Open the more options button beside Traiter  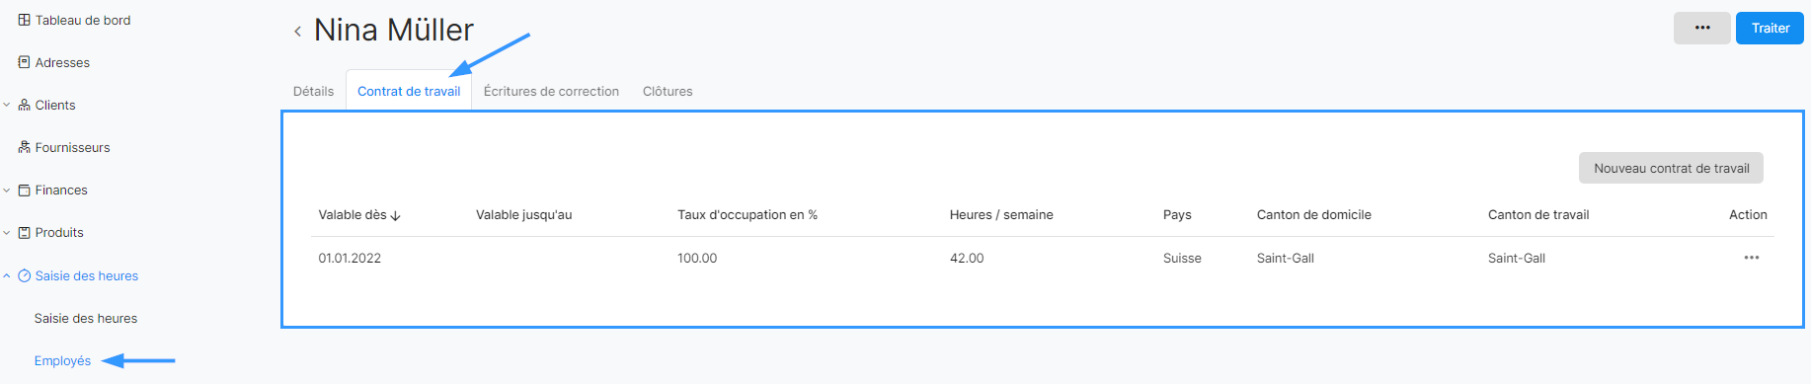1702,28
